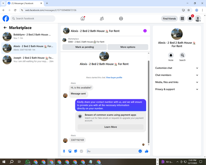The image size is (206, 165).
Task: Click Learn More in scam warning
Action: click(111, 127)
